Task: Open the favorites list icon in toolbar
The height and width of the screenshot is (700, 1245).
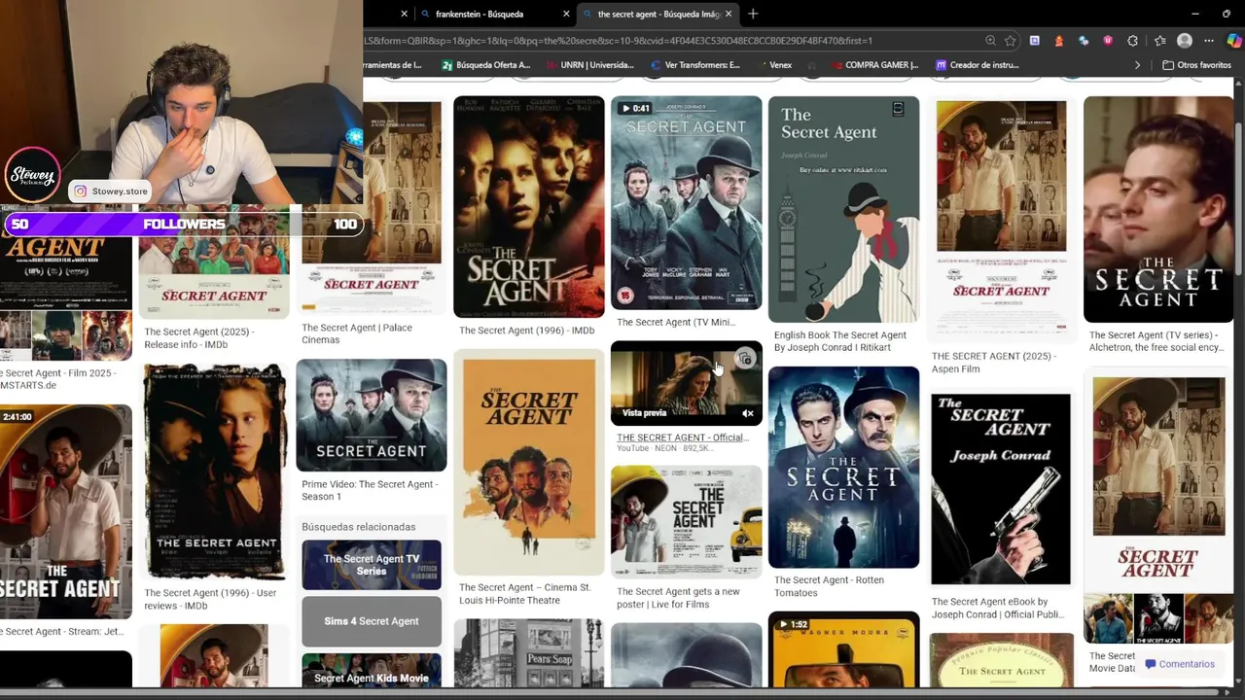Action: [x=1159, y=41]
